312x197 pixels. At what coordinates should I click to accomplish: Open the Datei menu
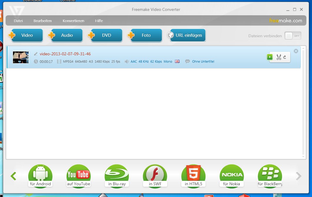pos(18,21)
